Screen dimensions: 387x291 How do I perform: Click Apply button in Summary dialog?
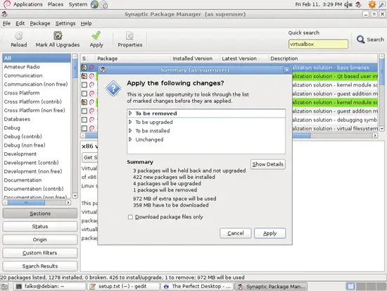click(x=269, y=233)
